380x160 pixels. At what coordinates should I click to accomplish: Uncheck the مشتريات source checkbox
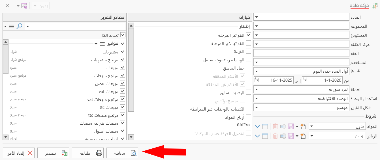pos(123,52)
